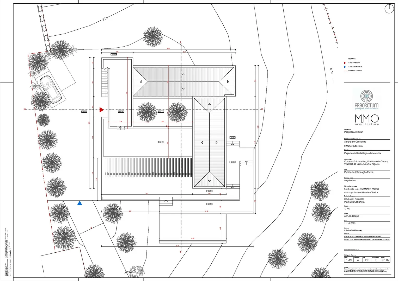The image size is (398, 281).
Task: Click the Arboretum labyrinth logo
Action: pyautogui.click(x=366, y=96)
